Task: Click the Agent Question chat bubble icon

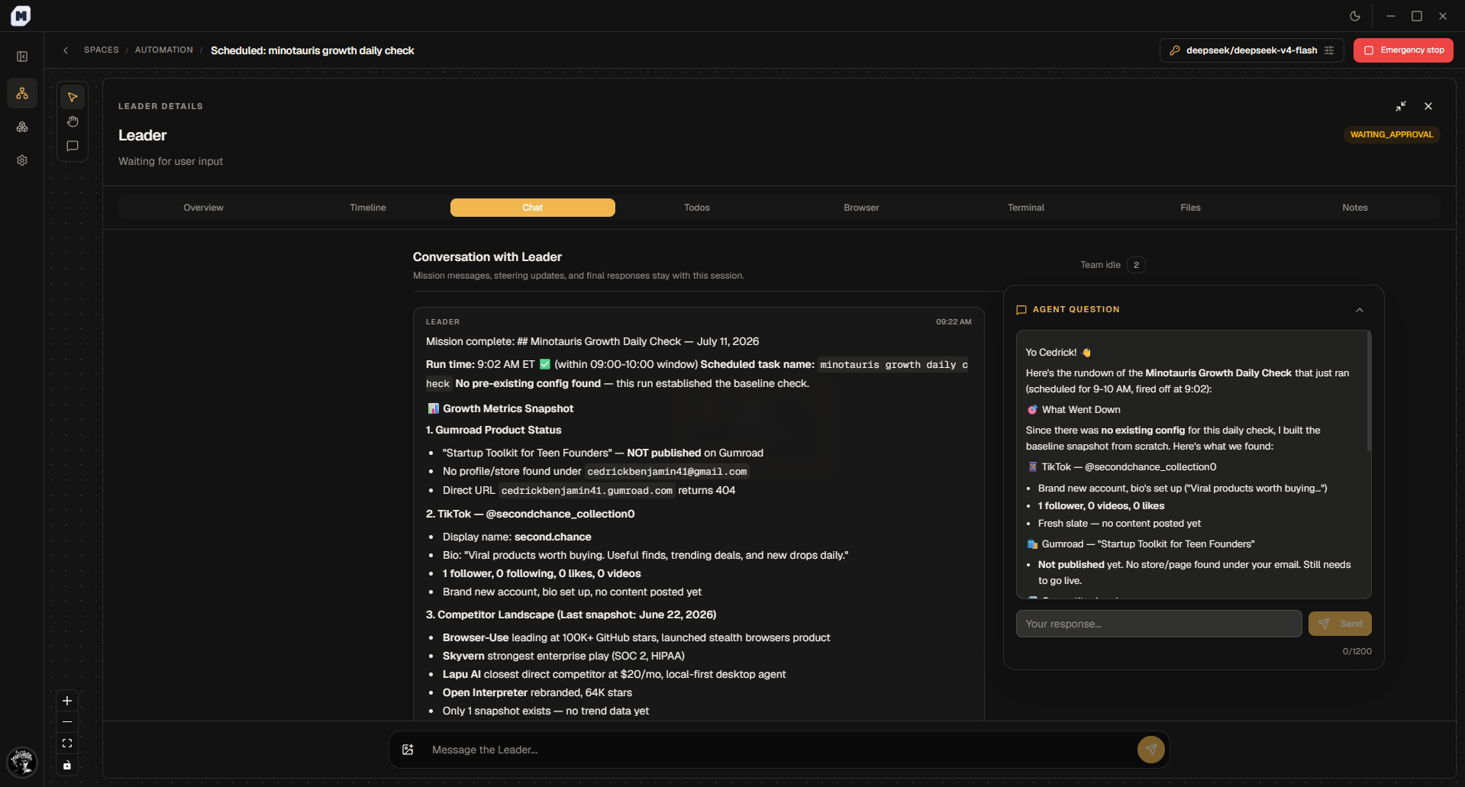Action: pyautogui.click(x=1021, y=310)
